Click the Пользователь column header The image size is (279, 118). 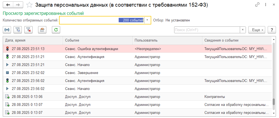pos(167,40)
